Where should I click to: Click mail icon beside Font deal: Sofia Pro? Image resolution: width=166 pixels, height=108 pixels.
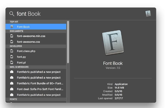click(x=12, y=89)
